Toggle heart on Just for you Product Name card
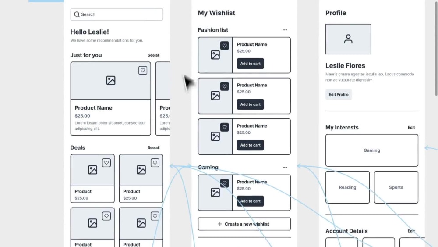This screenshot has height=247, width=438. coord(143,70)
